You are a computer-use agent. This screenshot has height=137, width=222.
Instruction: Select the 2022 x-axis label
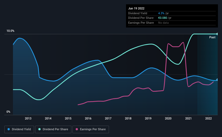[208, 118]
